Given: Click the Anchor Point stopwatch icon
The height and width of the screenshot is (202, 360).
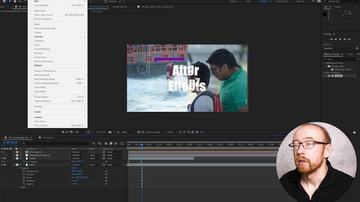Looking at the screenshot, I should [24, 171].
